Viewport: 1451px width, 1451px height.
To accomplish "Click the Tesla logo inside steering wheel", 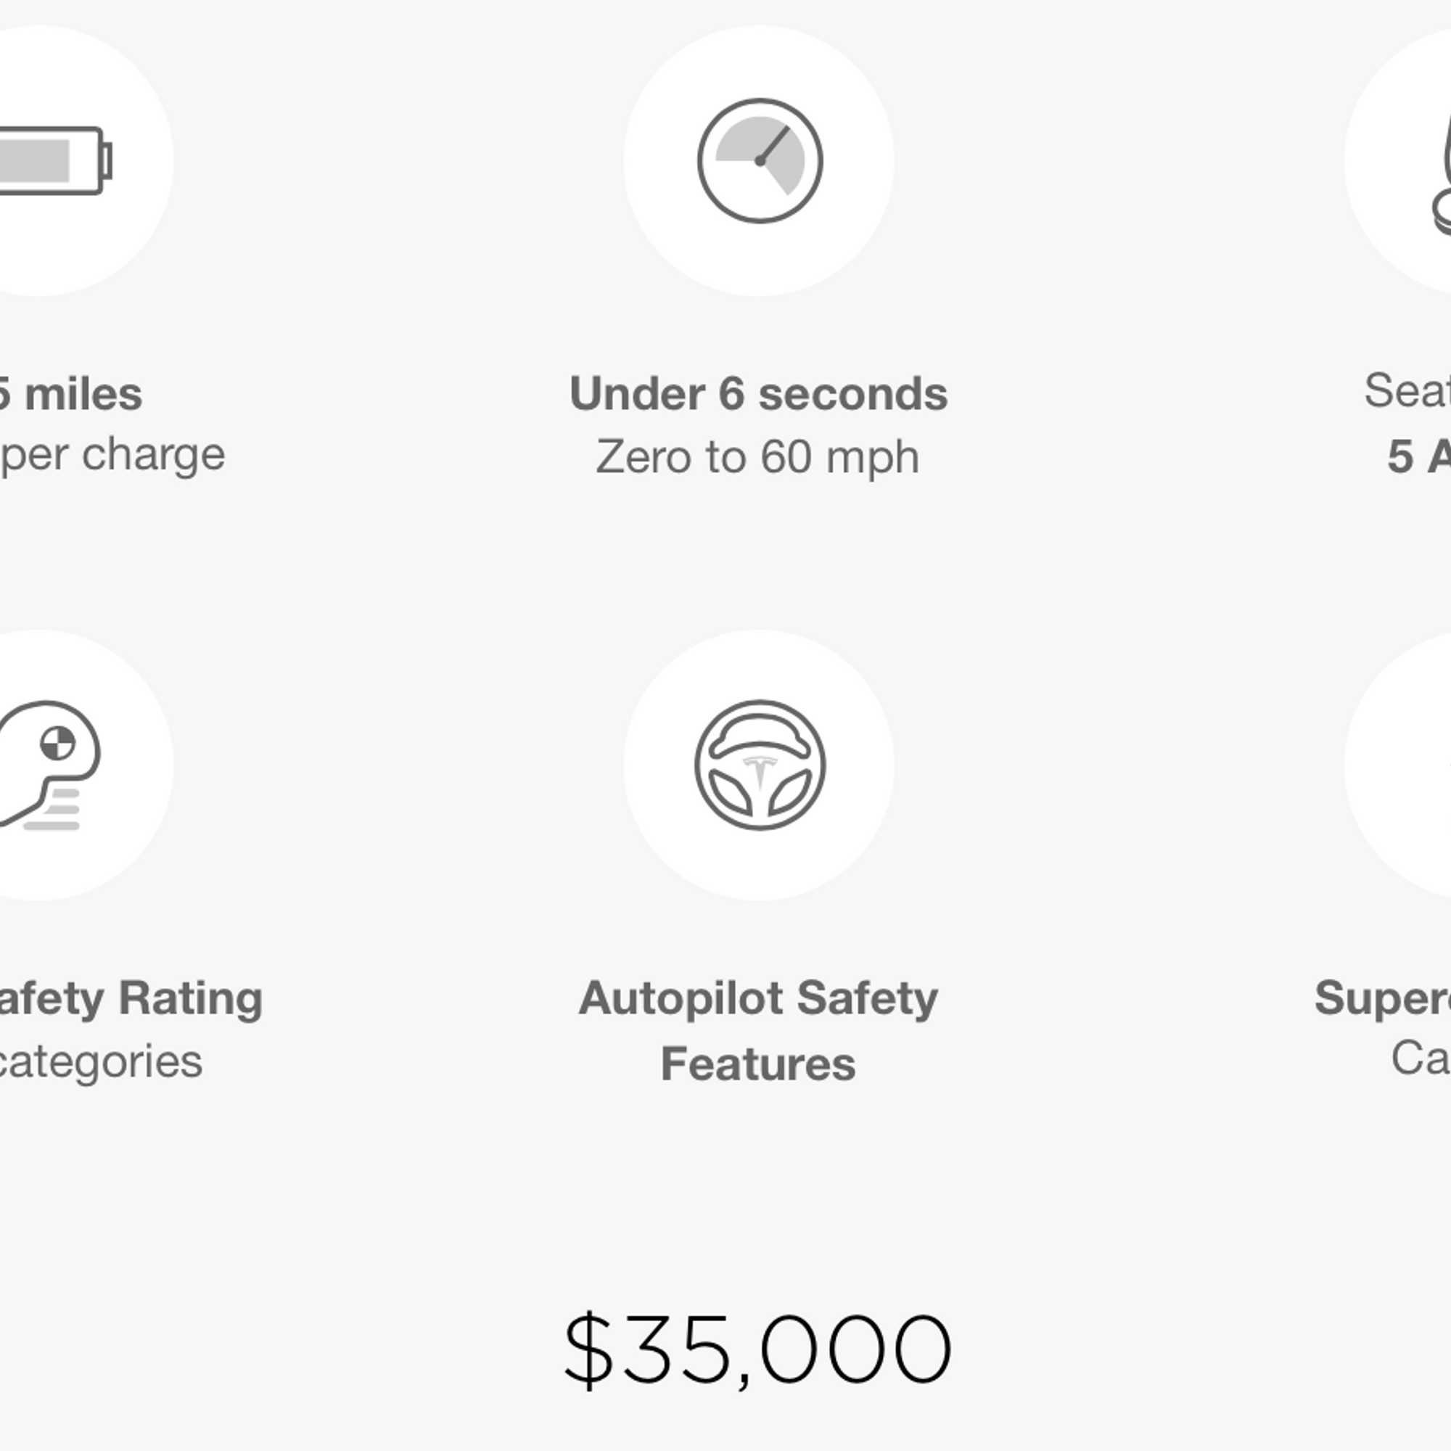I will [760, 771].
